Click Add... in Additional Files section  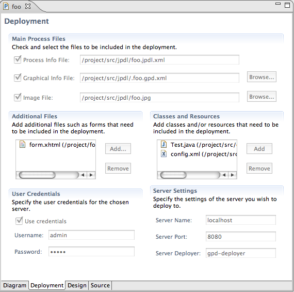pos(118,149)
